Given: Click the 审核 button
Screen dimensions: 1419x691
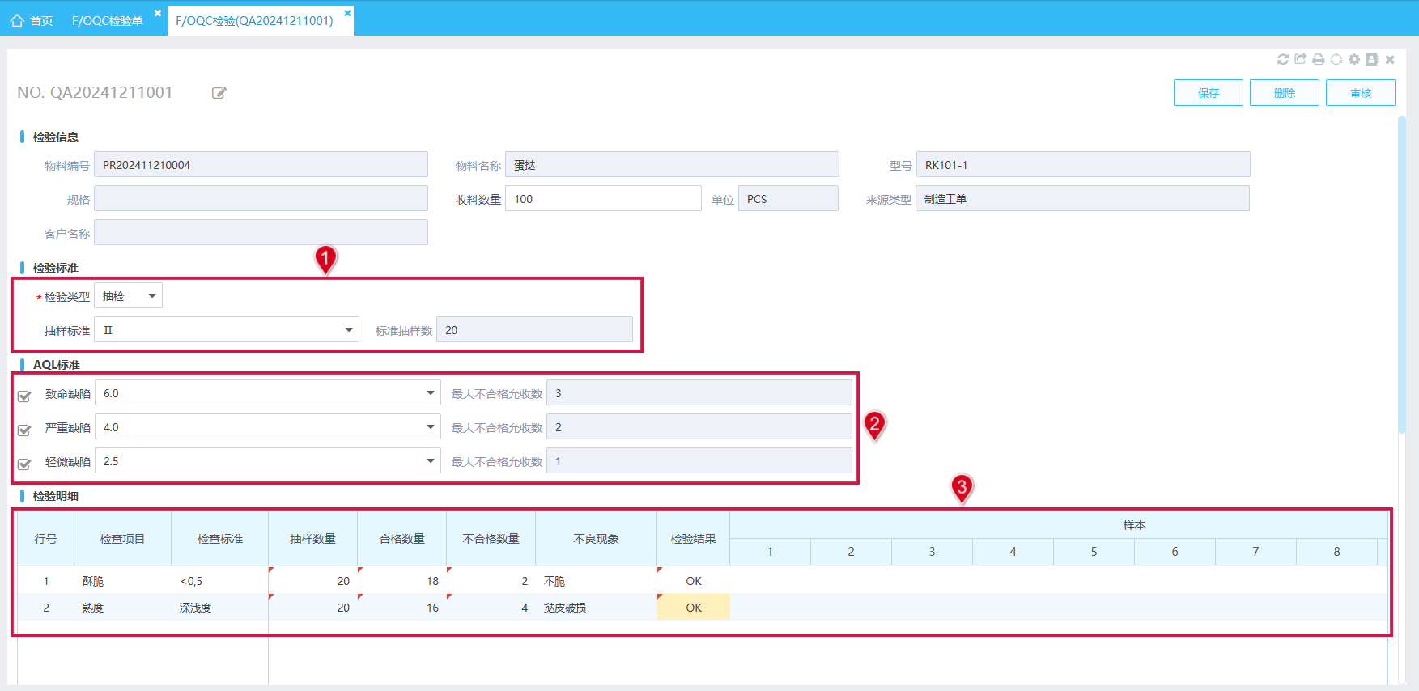Looking at the screenshot, I should click(x=1361, y=93).
